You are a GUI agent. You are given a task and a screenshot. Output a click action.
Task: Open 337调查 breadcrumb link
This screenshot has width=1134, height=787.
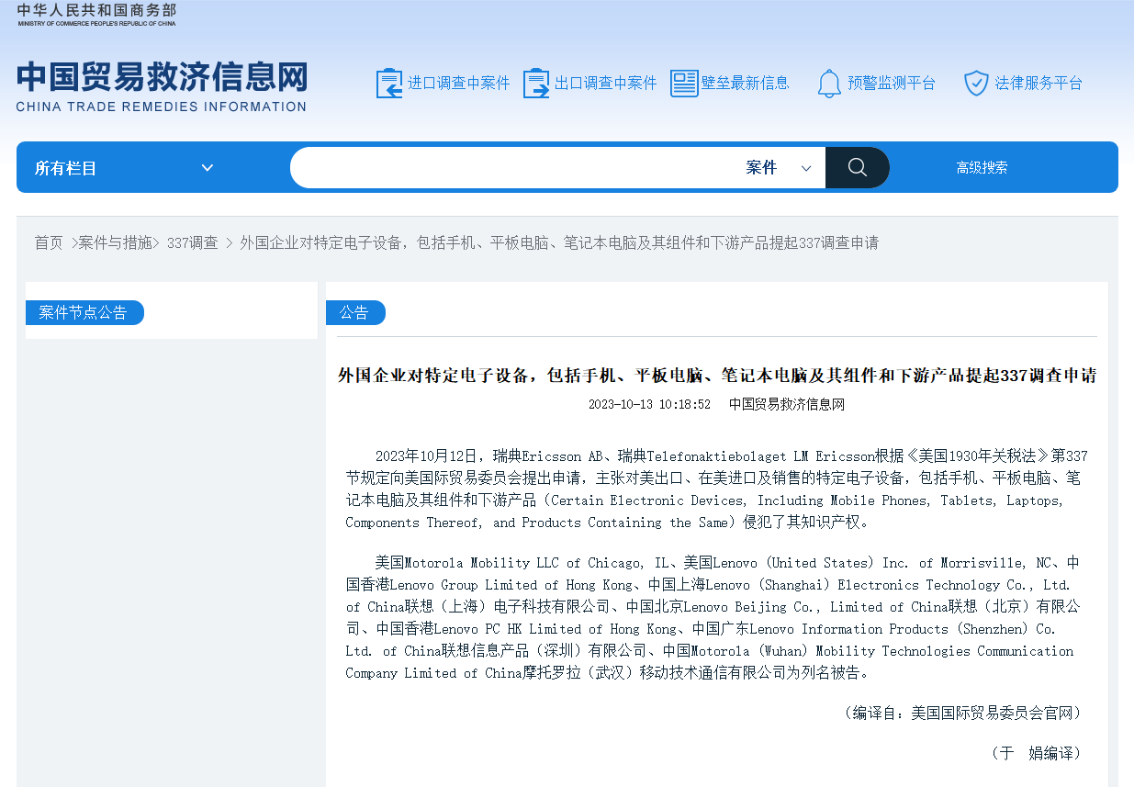click(193, 243)
